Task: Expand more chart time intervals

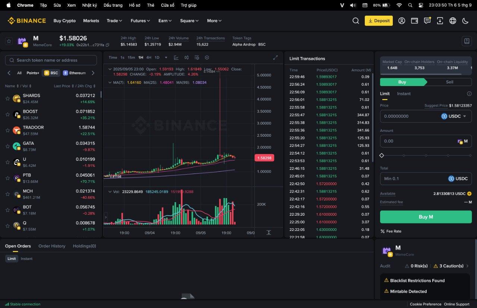Action: 166,58
